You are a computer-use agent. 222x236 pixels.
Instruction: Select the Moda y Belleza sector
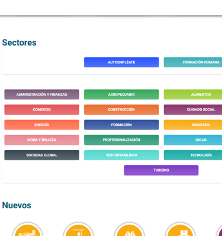(42, 140)
